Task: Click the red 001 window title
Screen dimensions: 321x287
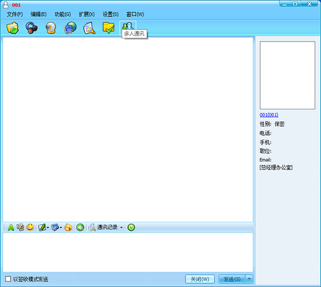Action: pyautogui.click(x=16, y=5)
